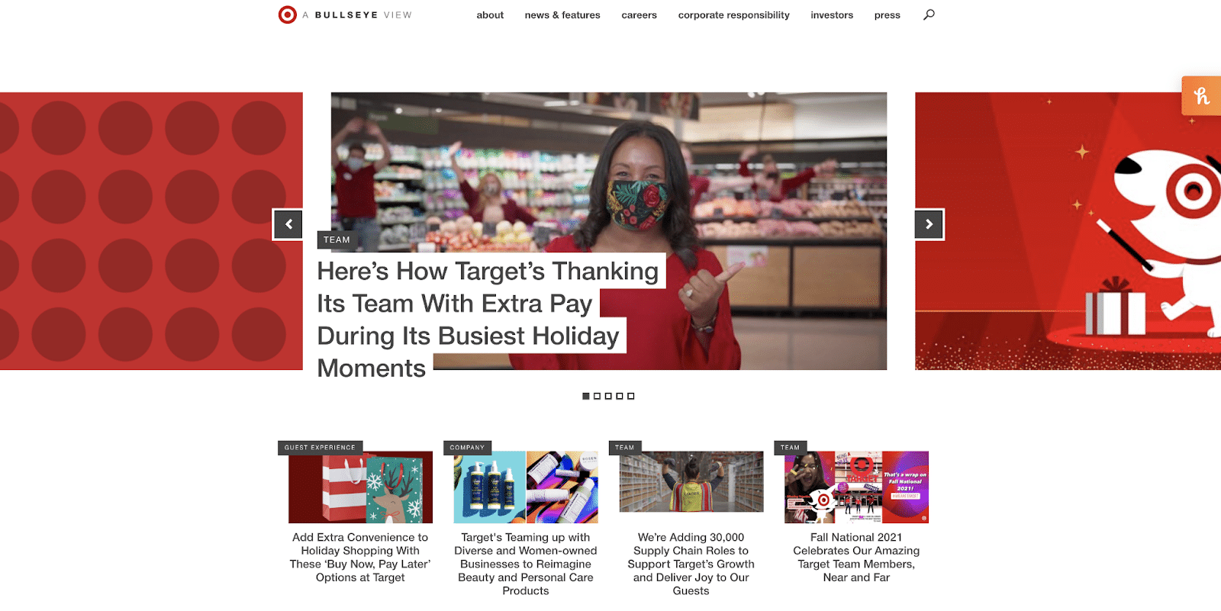This screenshot has width=1221, height=611.
Task: Open the investors menu
Action: click(832, 15)
